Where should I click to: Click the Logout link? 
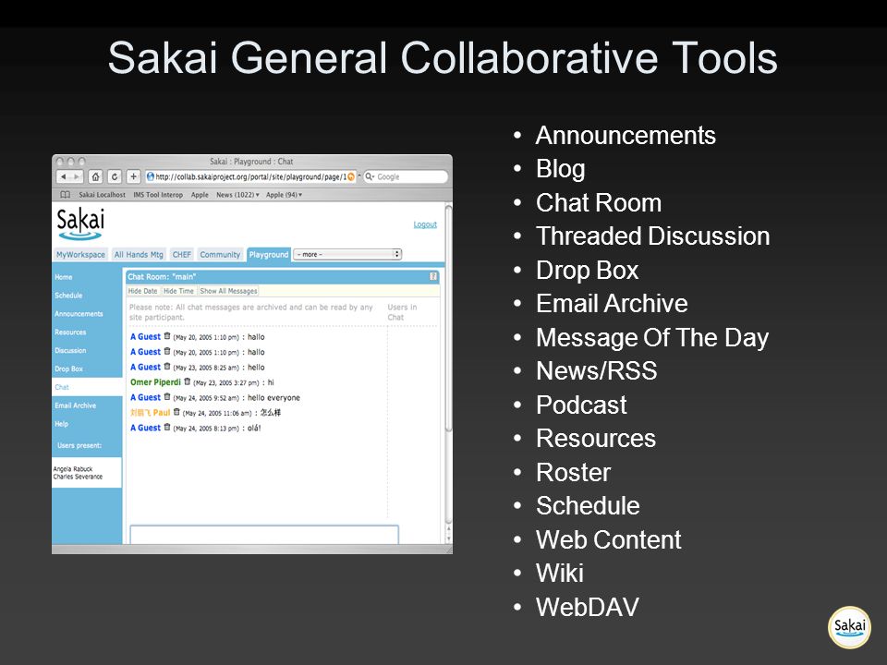tap(425, 224)
